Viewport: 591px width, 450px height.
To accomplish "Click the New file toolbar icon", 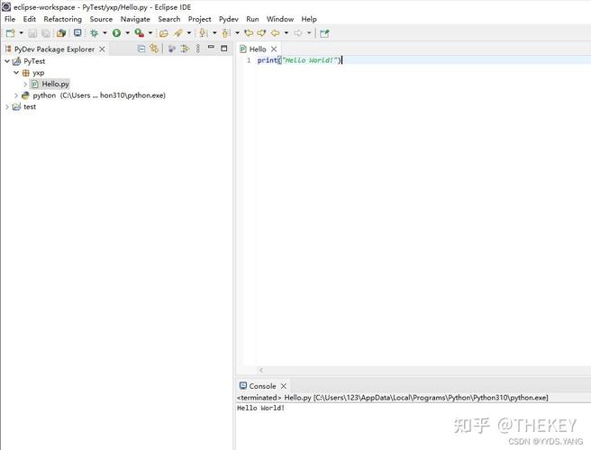I will 10,33.
